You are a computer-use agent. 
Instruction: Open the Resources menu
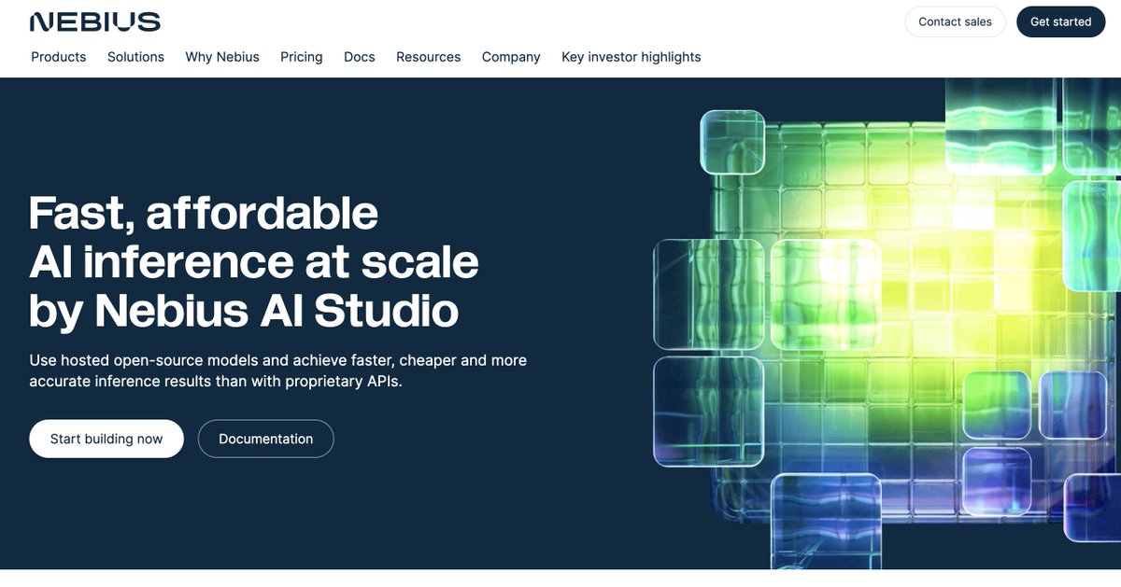(x=428, y=57)
